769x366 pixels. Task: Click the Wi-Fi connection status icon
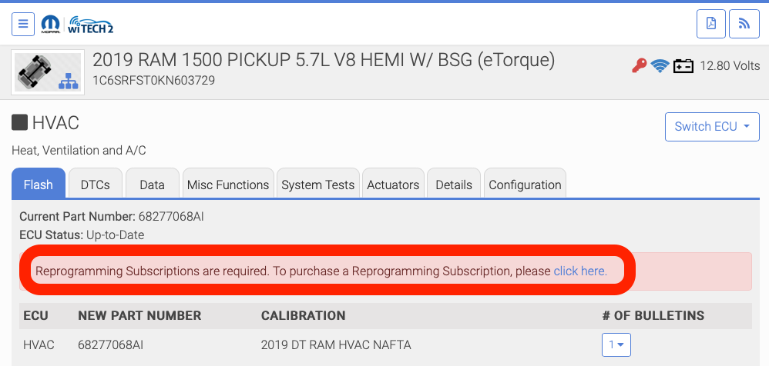pos(660,66)
